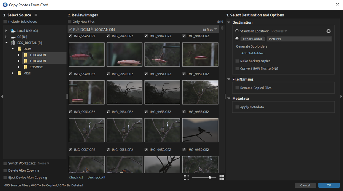Collapse the Destination section
Viewport: 343px width, 191px height.
(x=228, y=22)
